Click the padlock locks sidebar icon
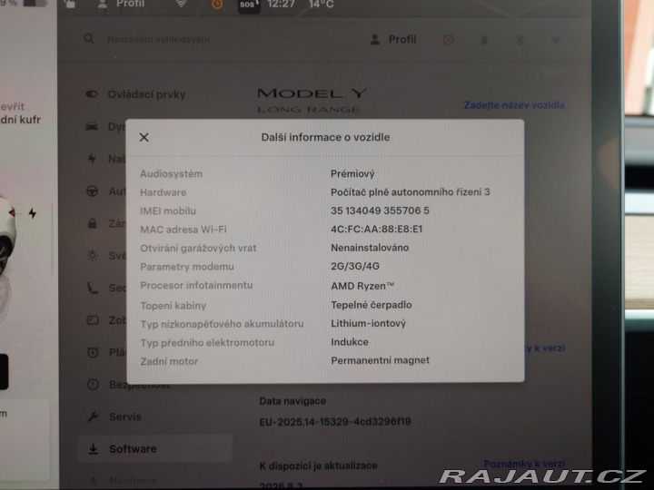The image size is (654, 490). (x=92, y=223)
